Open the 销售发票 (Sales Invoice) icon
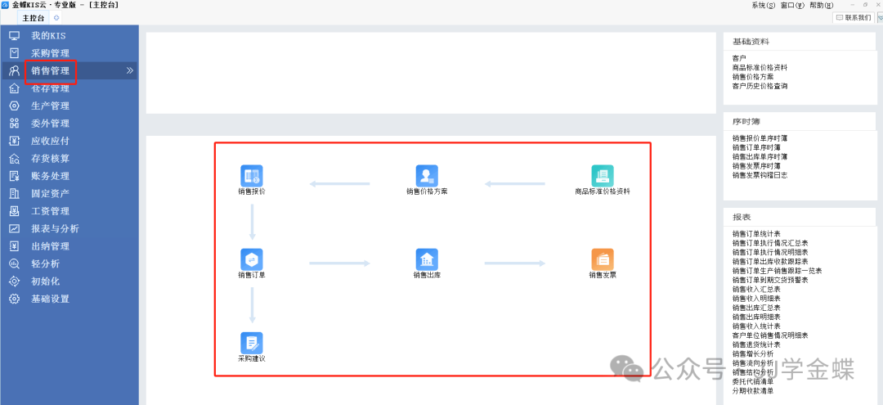 603,259
